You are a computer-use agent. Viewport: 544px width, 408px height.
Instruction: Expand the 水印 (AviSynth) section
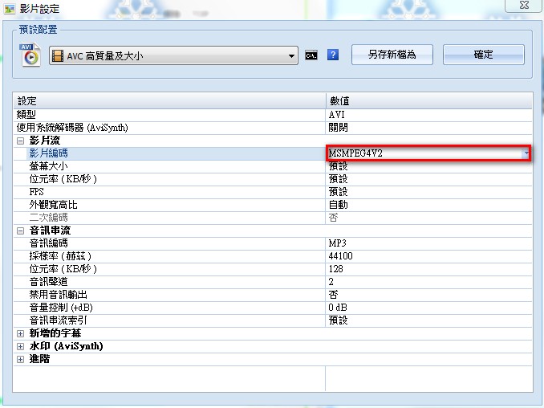coord(21,346)
